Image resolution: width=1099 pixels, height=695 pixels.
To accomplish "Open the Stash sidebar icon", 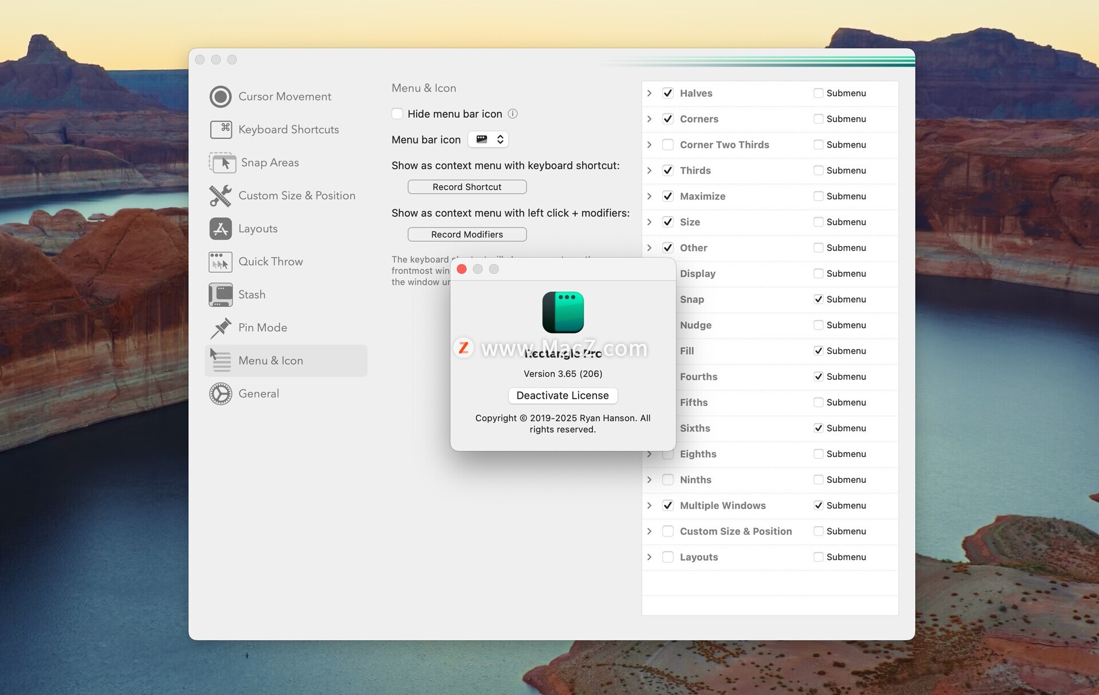I will click(x=220, y=295).
